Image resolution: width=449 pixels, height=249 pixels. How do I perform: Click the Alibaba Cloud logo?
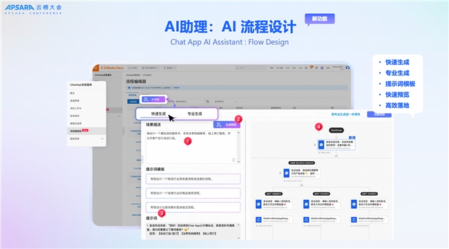coord(112,68)
